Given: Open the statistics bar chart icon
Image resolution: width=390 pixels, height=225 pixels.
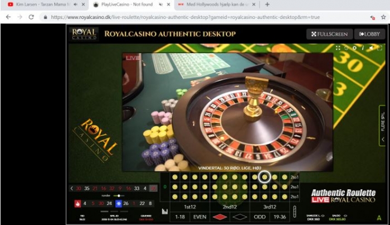Looking at the screenshot, I should pyautogui.click(x=165, y=212).
